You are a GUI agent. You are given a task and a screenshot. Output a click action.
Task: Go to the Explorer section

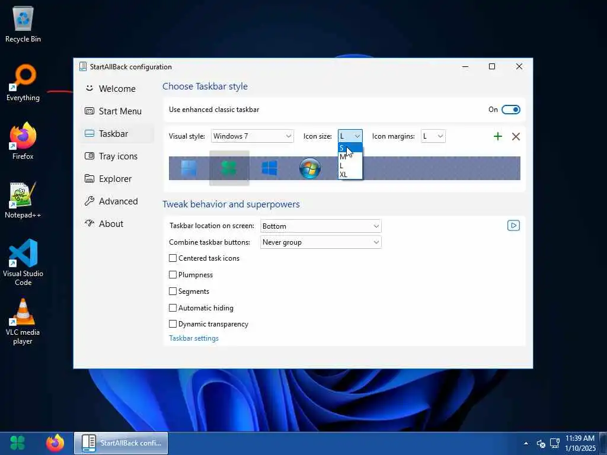117,179
